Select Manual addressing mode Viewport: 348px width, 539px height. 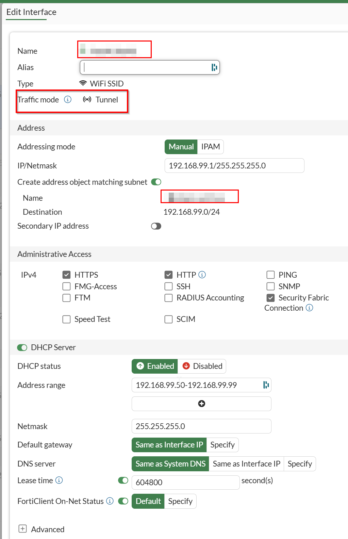tap(181, 147)
